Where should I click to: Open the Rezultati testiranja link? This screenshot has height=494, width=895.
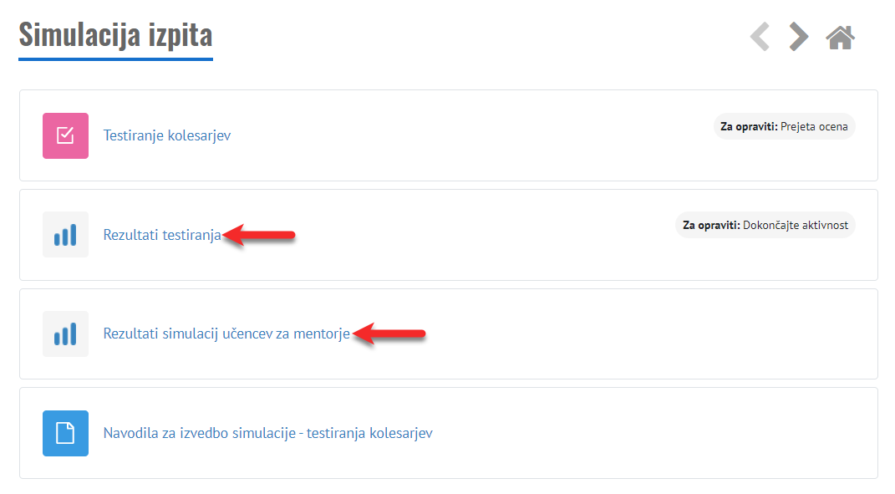(x=162, y=235)
